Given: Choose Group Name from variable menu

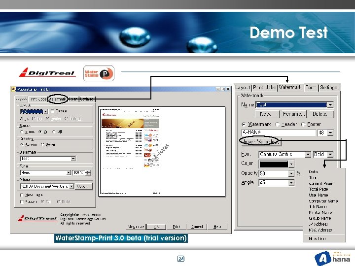Looking at the screenshot, I should [x=319, y=218].
